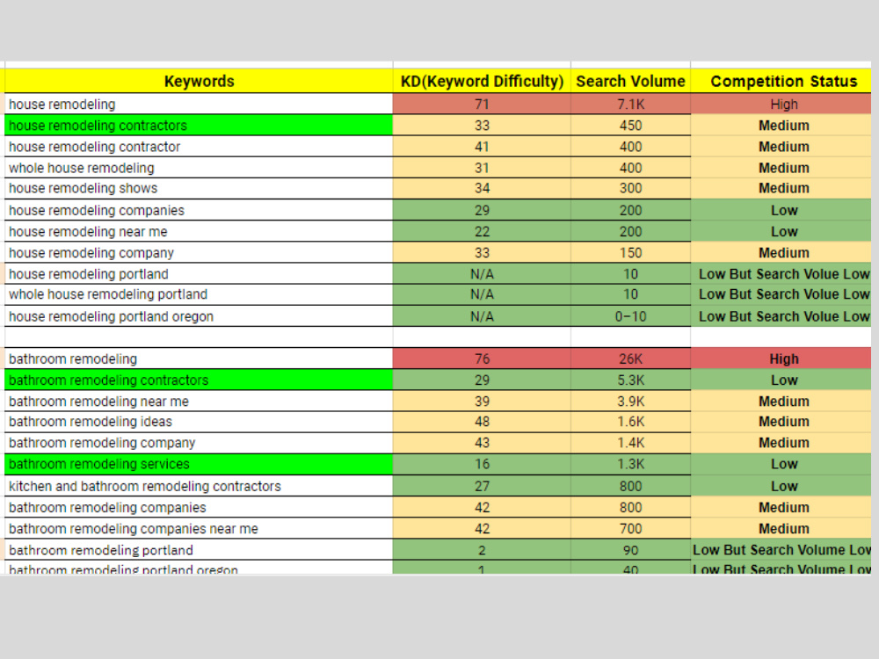Click 'bathroom remodeling contractors' green cell

click(x=199, y=380)
